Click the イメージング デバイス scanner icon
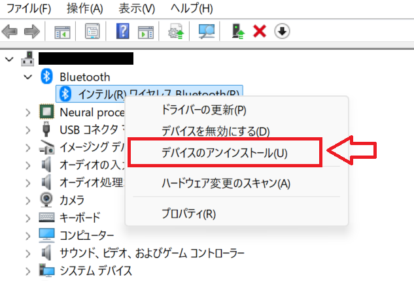The image size is (414, 281). pos(46,147)
